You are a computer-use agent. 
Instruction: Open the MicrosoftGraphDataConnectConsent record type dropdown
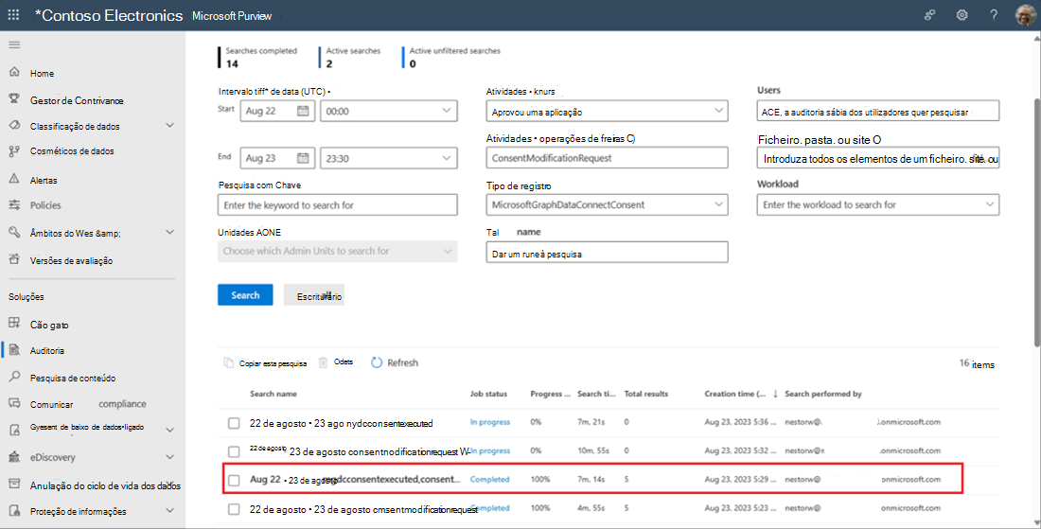coord(607,204)
